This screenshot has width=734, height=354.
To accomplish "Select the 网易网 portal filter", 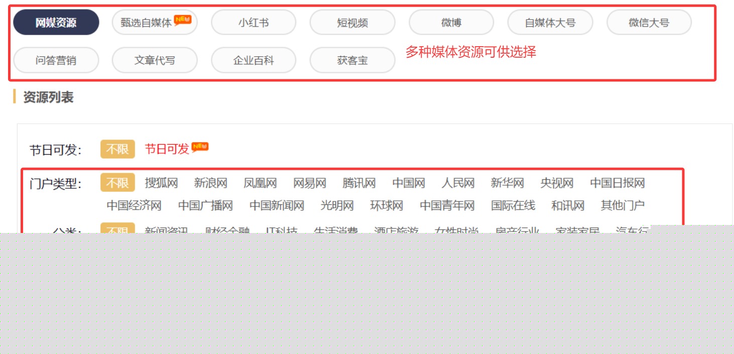I will click(310, 183).
